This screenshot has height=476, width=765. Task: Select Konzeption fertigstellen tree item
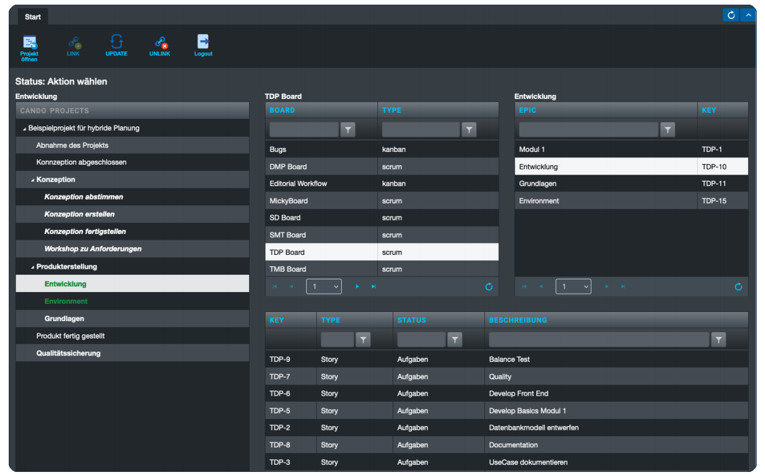[133, 232]
